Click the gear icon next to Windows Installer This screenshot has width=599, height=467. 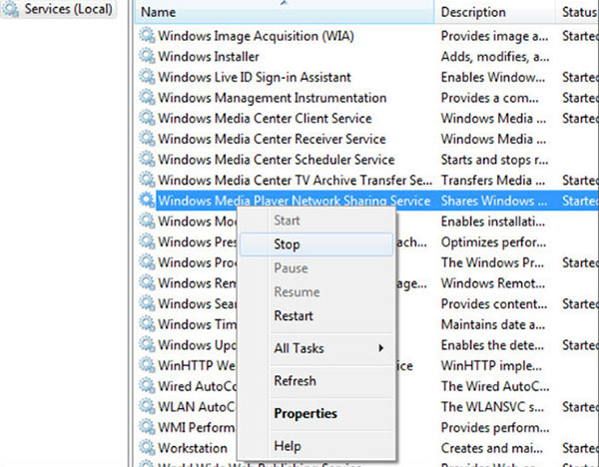tap(147, 56)
